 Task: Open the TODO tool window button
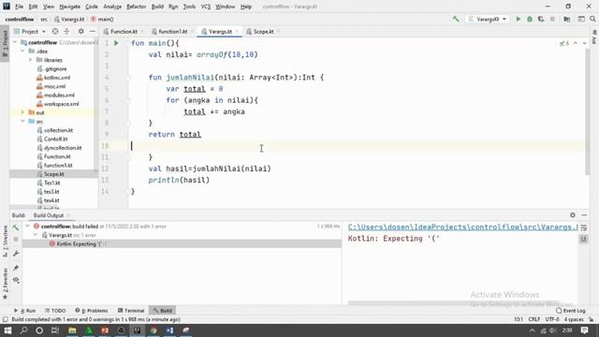coord(55,311)
